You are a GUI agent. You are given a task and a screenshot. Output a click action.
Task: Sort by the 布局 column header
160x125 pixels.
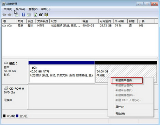21,21
